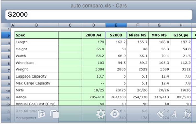Click the cell with value 2529

[138, 69]
